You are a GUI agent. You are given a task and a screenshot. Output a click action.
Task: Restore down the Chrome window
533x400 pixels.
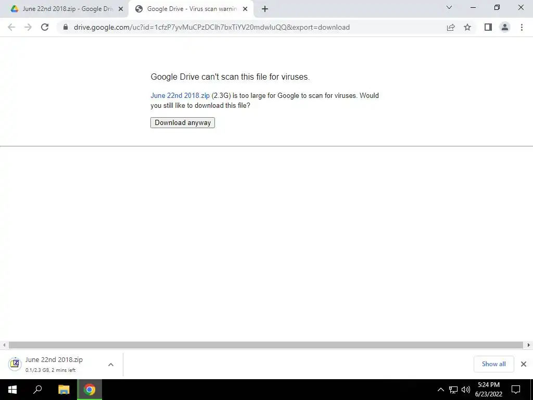tap(497, 7)
